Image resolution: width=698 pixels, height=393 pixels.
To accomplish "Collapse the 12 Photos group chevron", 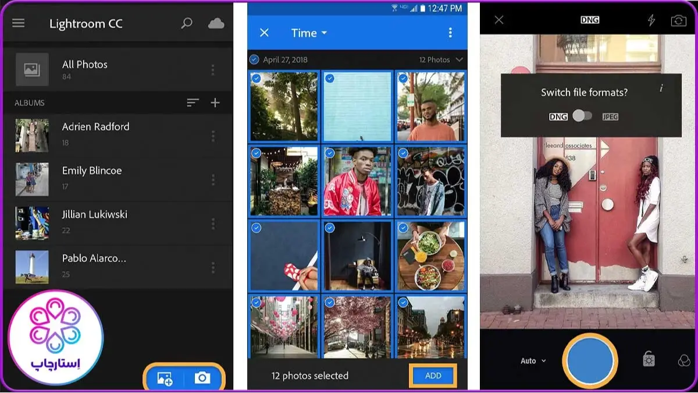I will pos(460,59).
